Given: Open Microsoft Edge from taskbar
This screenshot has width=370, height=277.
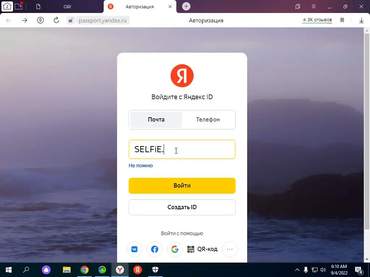Looking at the screenshot, I should (x=102, y=270).
